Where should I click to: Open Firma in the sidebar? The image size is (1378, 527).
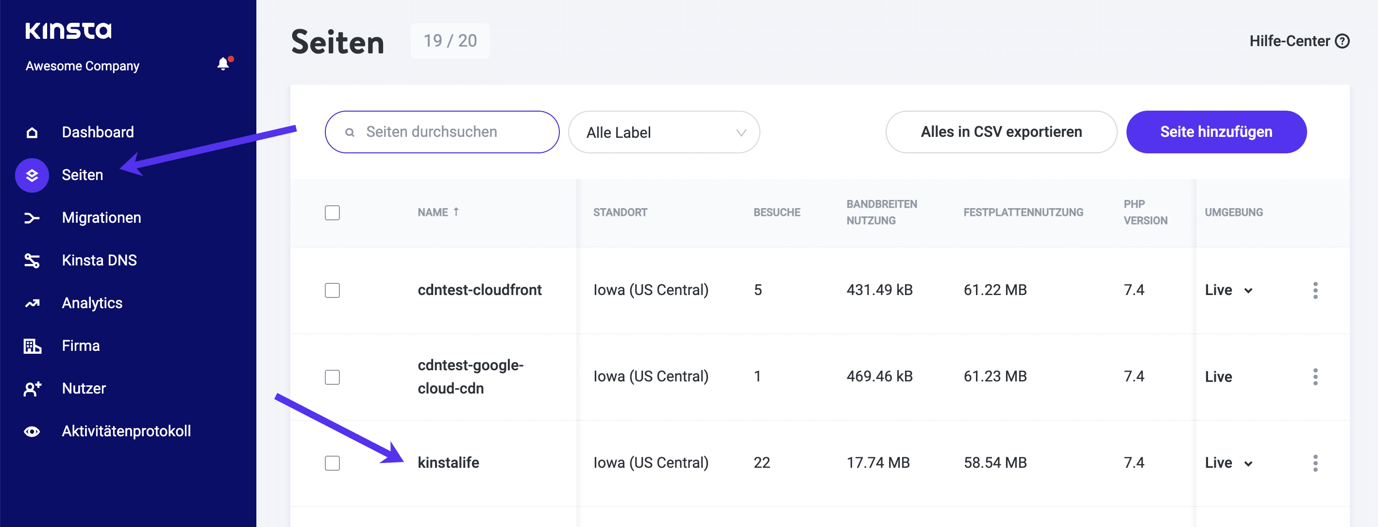[x=81, y=346]
